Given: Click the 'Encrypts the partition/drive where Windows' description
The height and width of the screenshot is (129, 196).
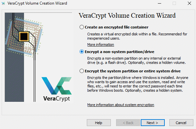Looking at the screenshot, I should [137, 84].
